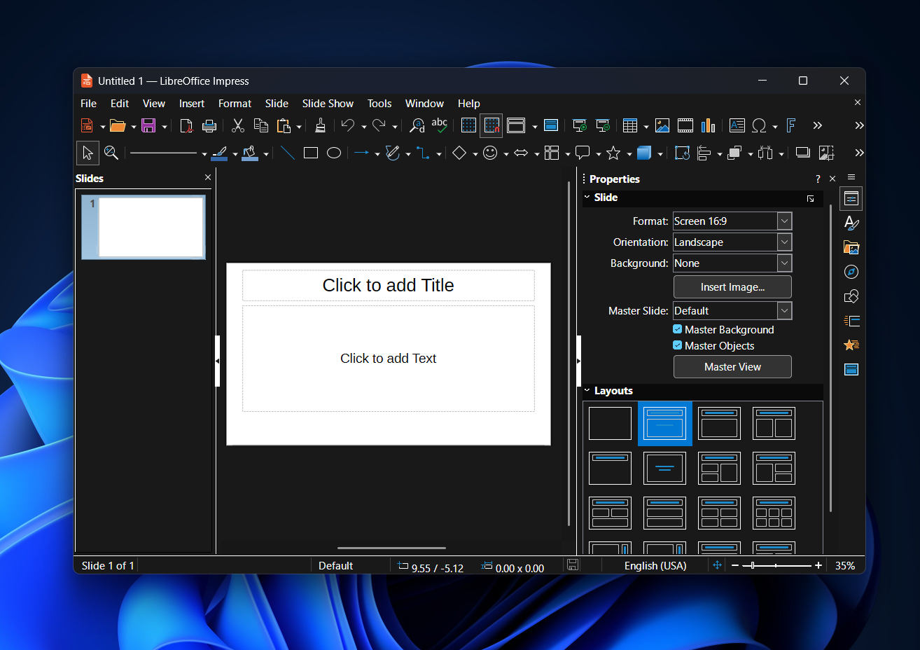Click the Master View button
Viewport: 920px width, 650px height.
[732, 367]
